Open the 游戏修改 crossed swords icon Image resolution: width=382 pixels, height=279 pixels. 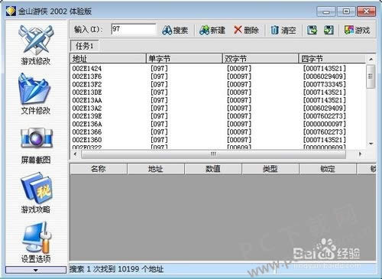pos(36,39)
